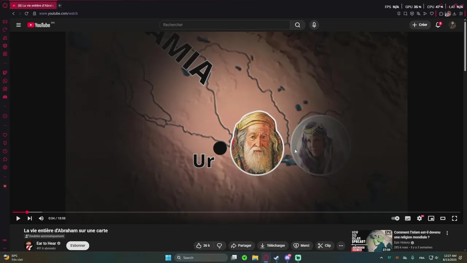Open Discord in the sidebar
The height and width of the screenshot is (263, 467).
click(5, 97)
